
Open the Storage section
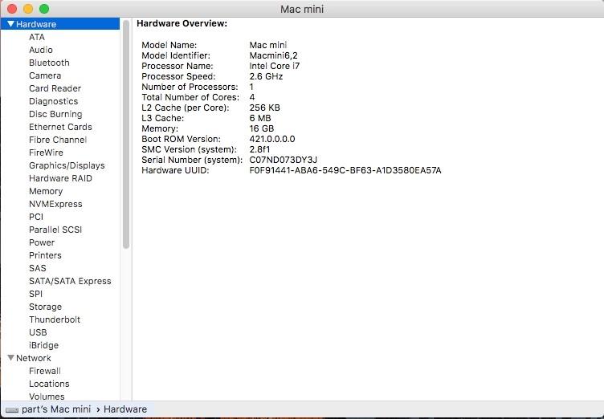[x=46, y=307]
